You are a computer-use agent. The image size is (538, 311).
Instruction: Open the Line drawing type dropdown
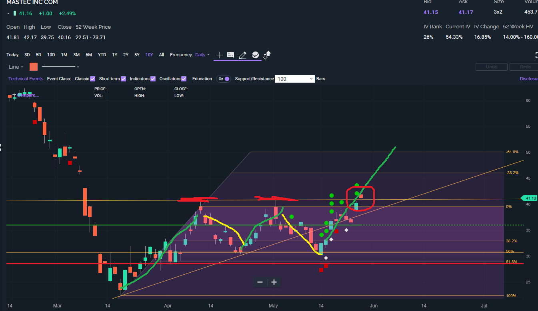click(x=16, y=67)
